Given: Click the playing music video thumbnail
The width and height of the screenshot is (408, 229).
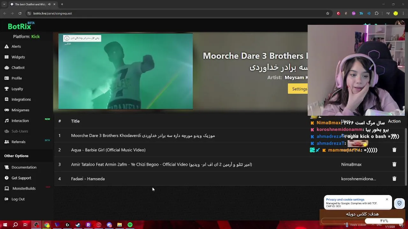Looking at the screenshot, I should (126, 71).
